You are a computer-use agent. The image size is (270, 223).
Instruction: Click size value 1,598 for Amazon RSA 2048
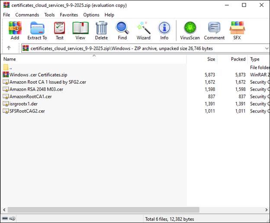[210, 89]
